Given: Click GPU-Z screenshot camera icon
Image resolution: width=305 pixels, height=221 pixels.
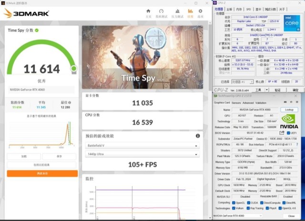Looking at the screenshot, I should 285,102.
